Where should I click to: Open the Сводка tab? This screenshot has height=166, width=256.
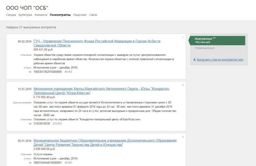11,15
